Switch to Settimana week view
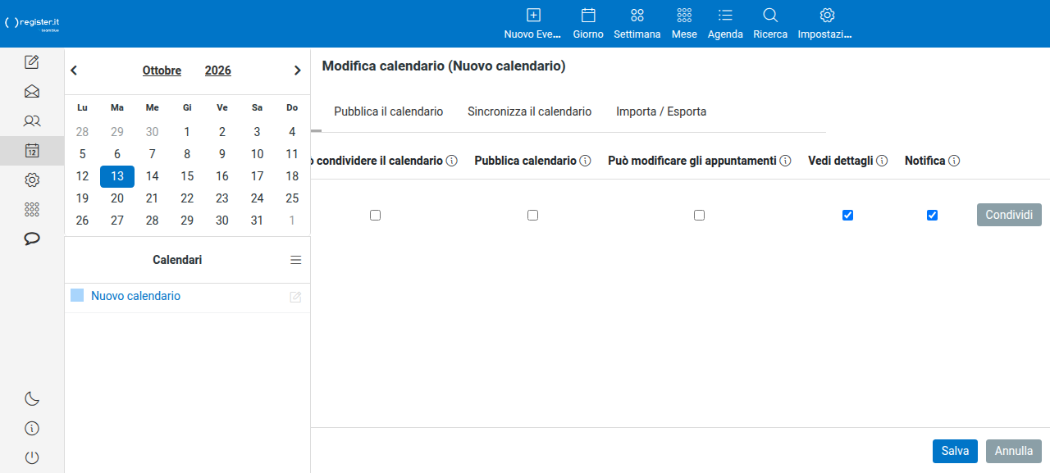Screen dimensions: 1050x473 pos(637,23)
